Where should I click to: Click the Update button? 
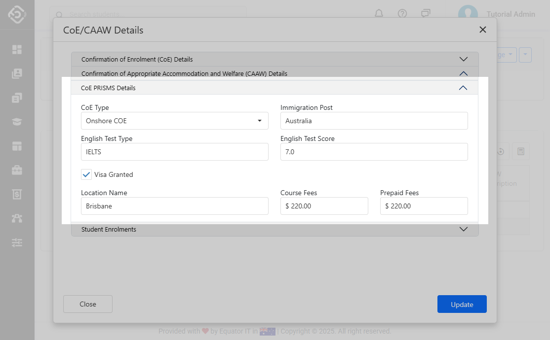[462, 304]
